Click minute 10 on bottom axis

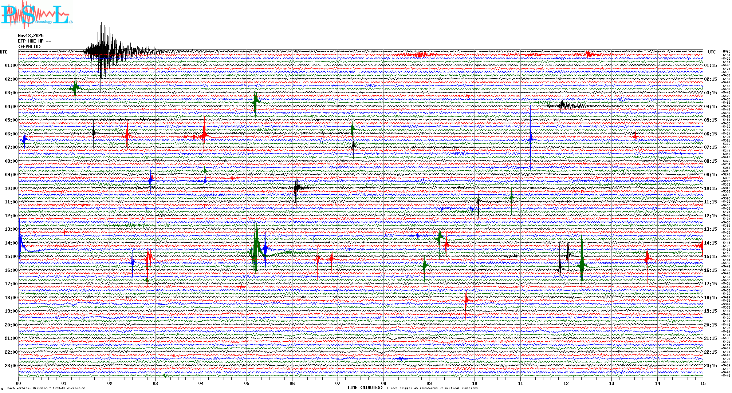(x=475, y=383)
